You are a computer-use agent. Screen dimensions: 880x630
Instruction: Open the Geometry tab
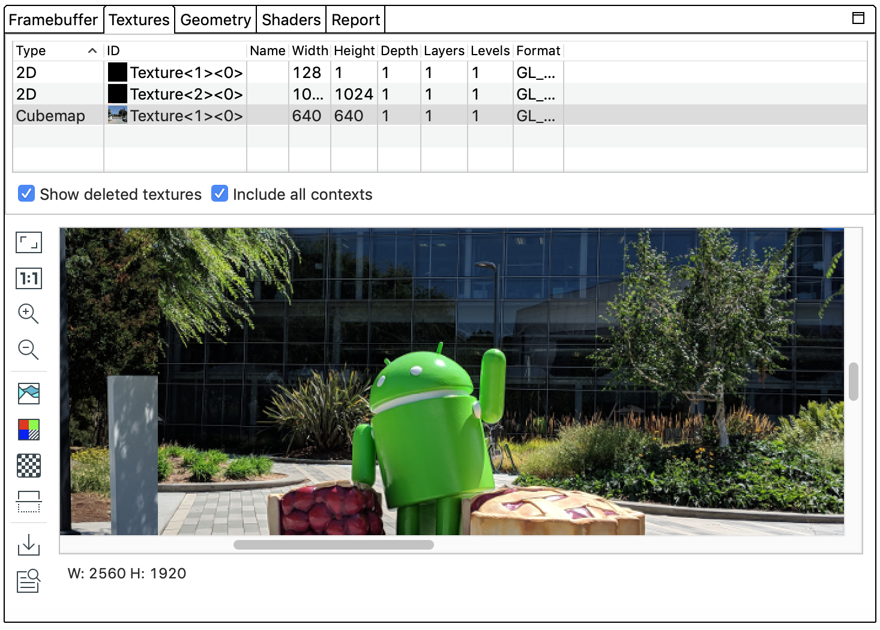[215, 20]
